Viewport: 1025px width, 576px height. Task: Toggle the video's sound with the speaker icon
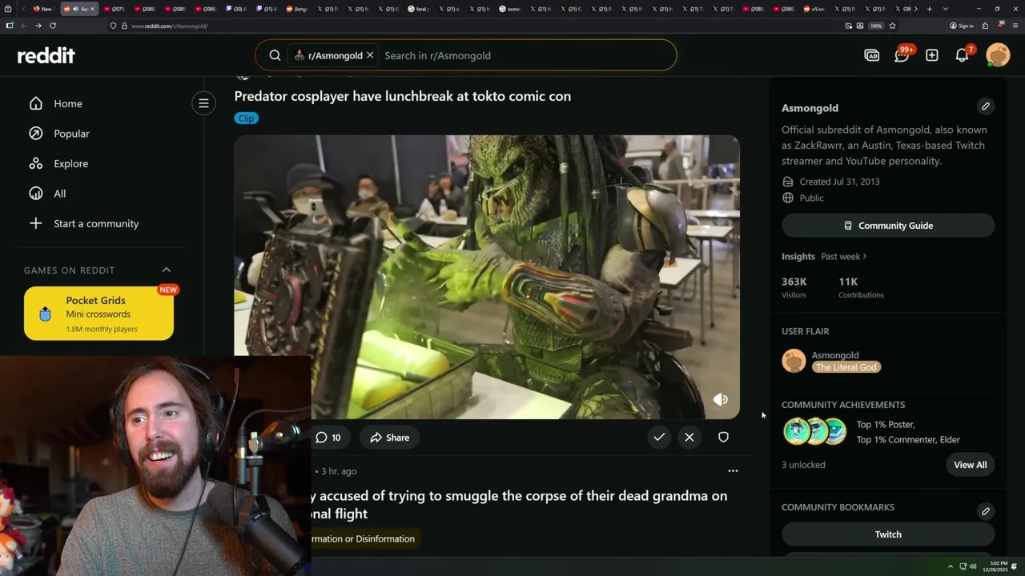pyautogui.click(x=721, y=399)
